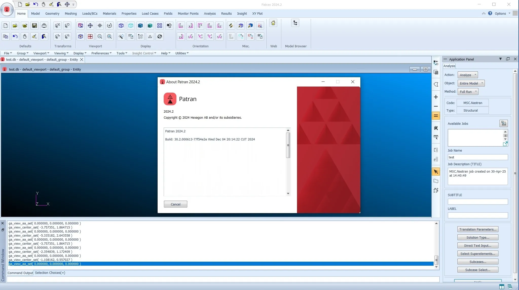
Task: Open the Group dropdown menu
Action: click(x=23, y=53)
